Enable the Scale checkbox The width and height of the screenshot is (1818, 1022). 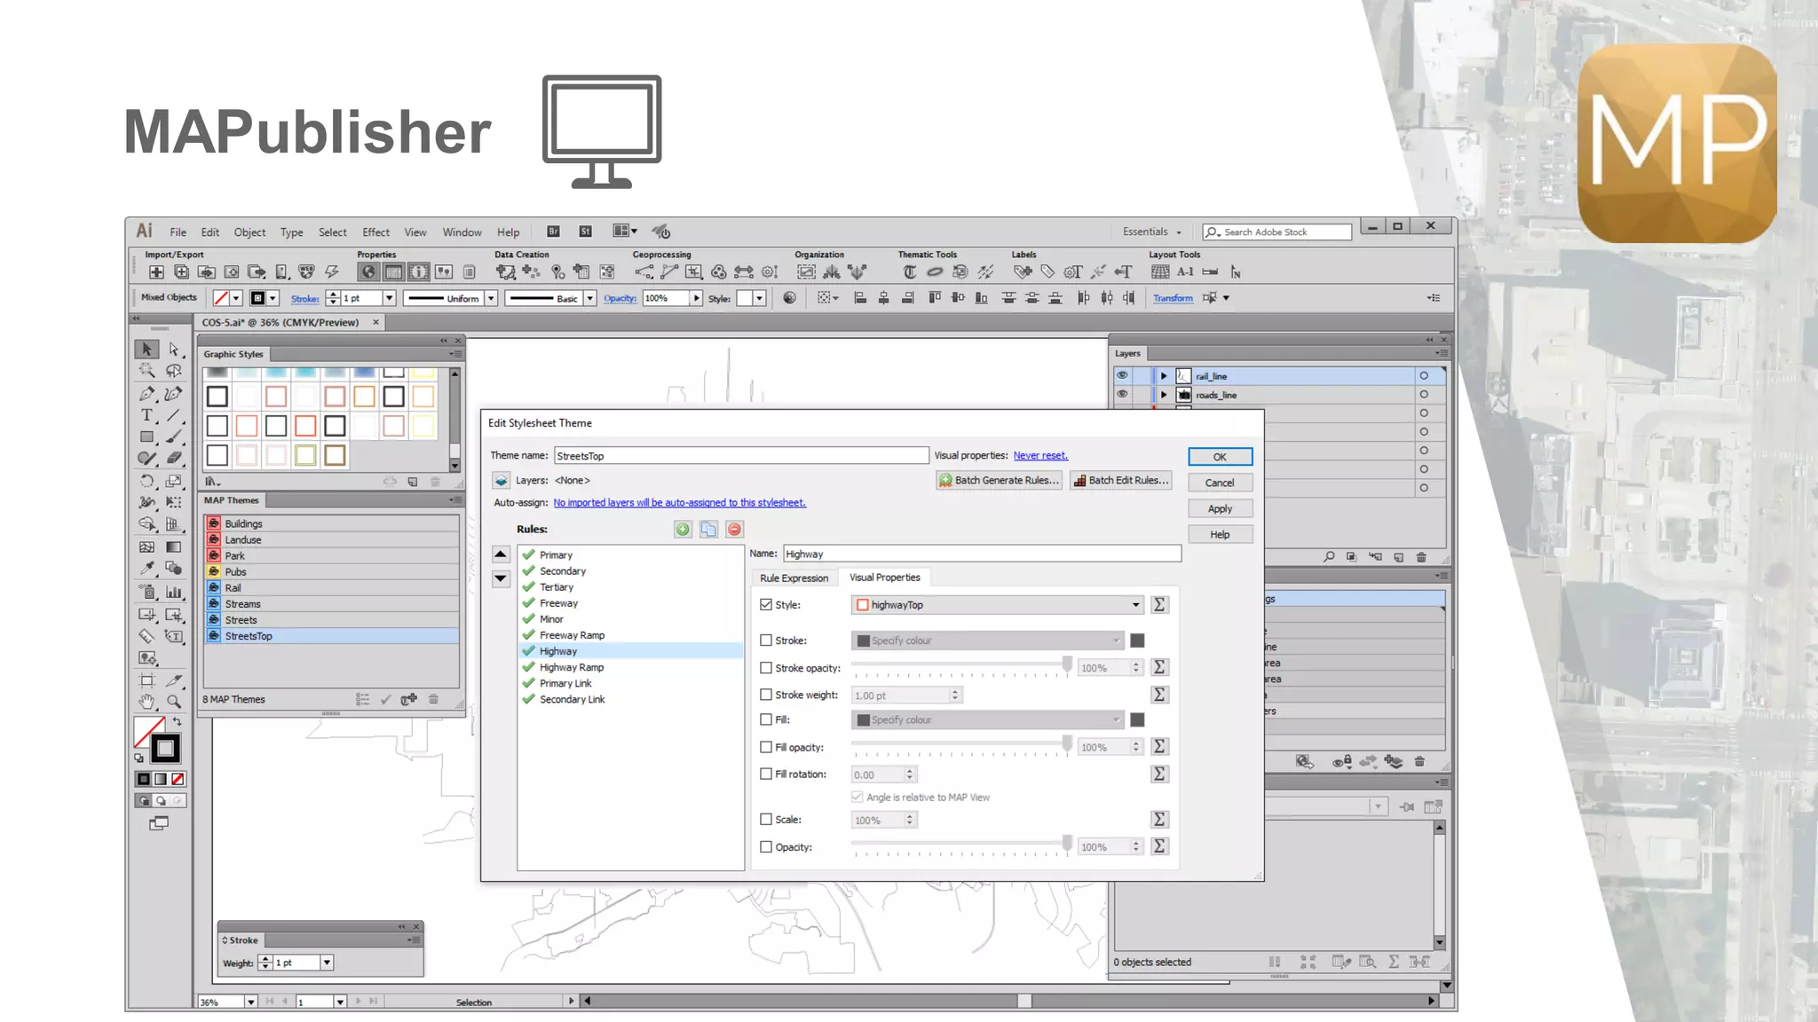click(x=766, y=820)
